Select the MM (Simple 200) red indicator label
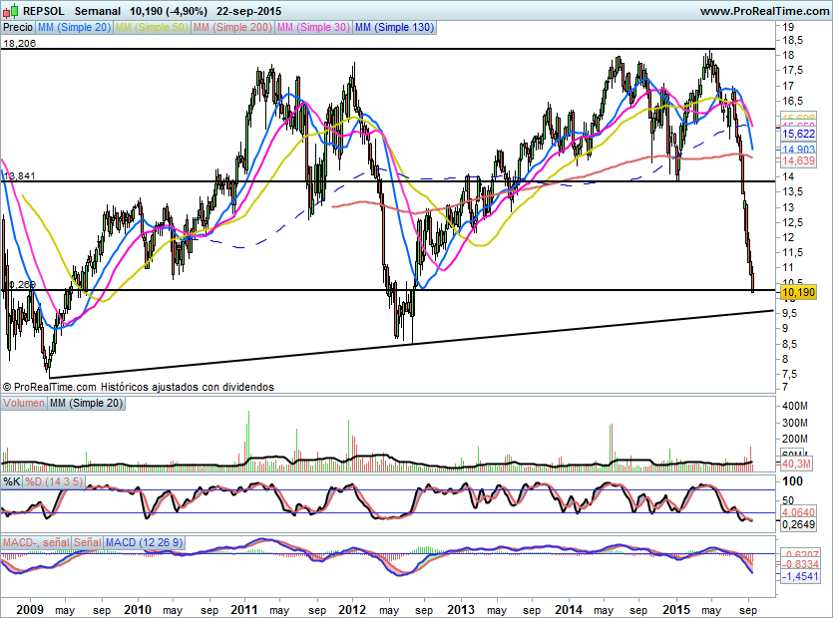The height and width of the screenshot is (618, 833). (232, 27)
